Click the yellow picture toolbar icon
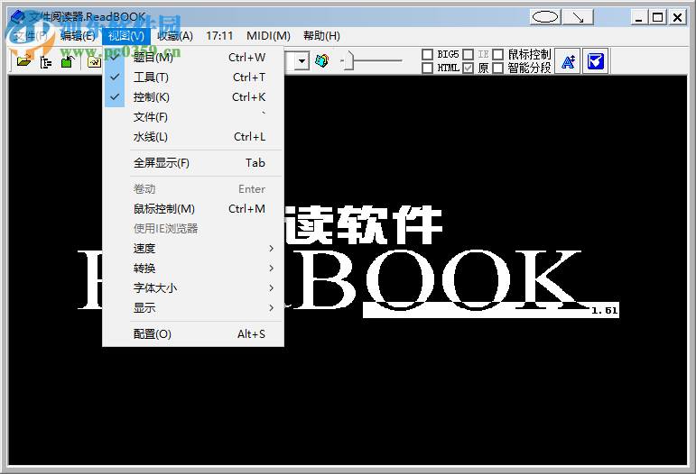696x474 pixels. (94, 62)
